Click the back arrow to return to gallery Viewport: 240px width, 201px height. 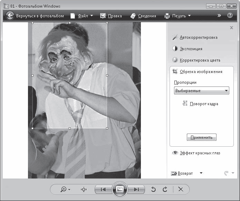10,16
